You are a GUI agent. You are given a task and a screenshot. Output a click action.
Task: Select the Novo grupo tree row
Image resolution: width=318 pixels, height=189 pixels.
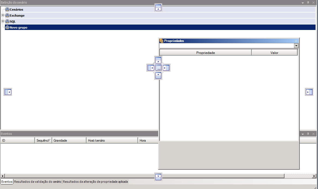[x=160, y=27]
